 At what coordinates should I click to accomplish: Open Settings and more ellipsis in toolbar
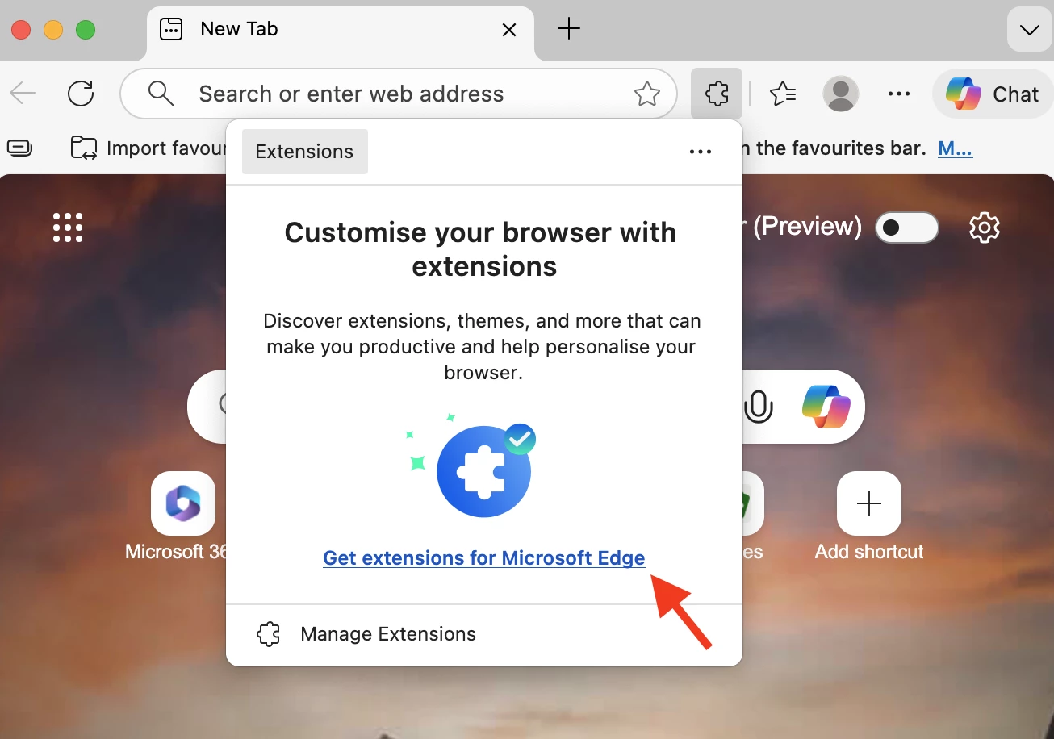click(898, 94)
